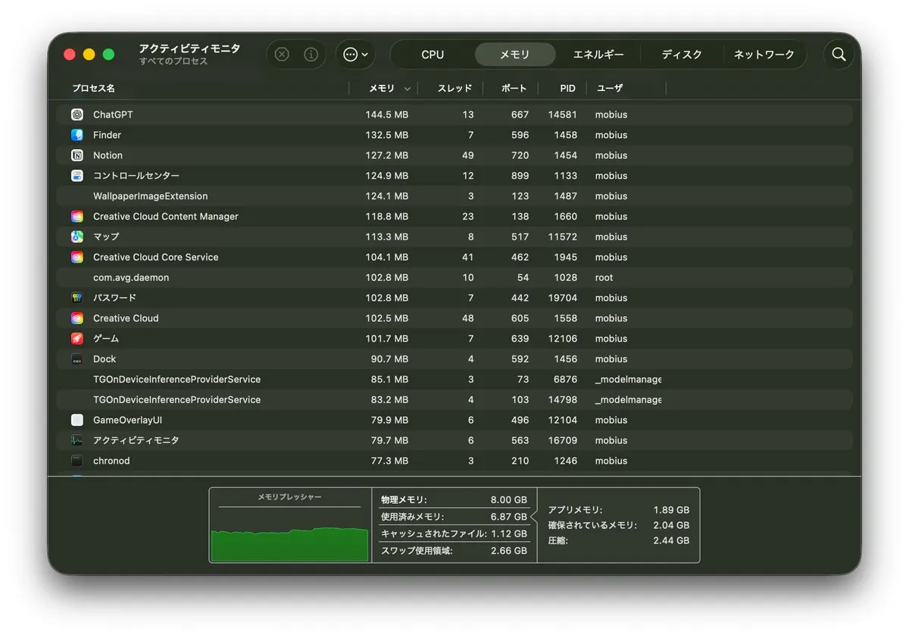Click the Creative Cloud Content Manager icon
909x638 pixels.
click(77, 217)
